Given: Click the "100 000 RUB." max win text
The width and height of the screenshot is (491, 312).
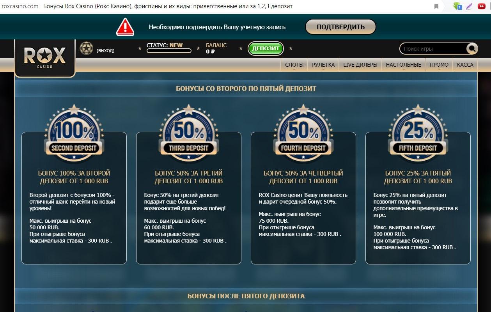Looking at the screenshot, I should coord(390,234).
